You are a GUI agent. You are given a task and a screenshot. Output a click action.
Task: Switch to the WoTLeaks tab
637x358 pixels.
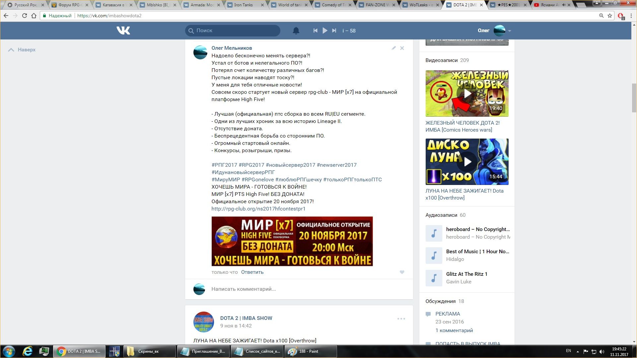[420, 5]
